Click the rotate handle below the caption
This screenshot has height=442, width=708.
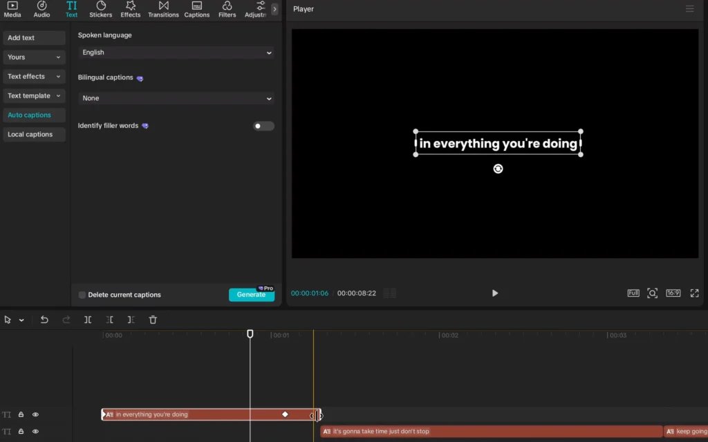coord(498,169)
